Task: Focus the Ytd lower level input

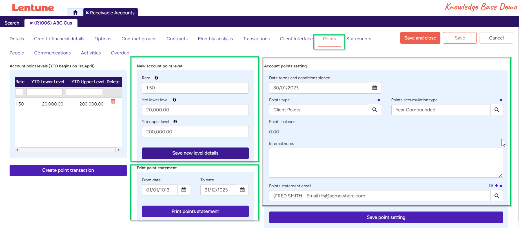Action: pos(195,110)
